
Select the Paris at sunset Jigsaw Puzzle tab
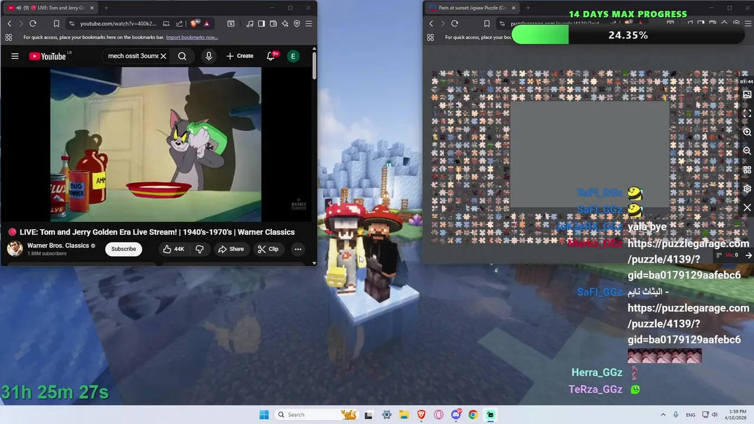471,8
